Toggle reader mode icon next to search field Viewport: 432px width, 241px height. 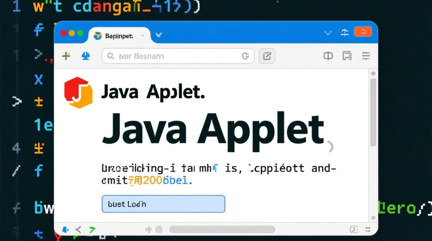(x=246, y=56)
